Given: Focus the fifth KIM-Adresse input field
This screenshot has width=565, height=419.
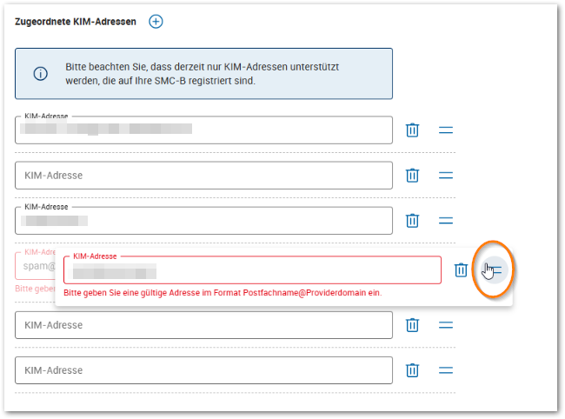Looking at the screenshot, I should pos(203,325).
